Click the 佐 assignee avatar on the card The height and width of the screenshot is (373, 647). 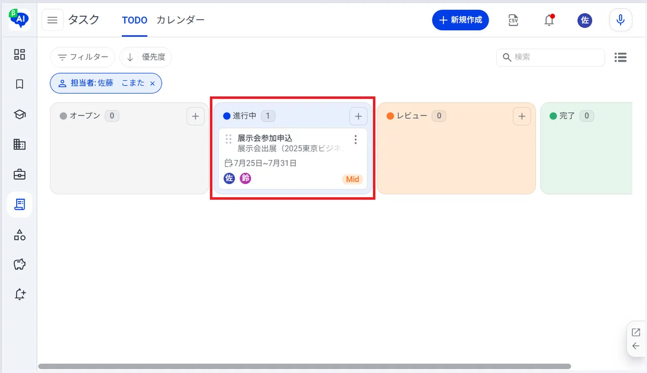pos(229,178)
